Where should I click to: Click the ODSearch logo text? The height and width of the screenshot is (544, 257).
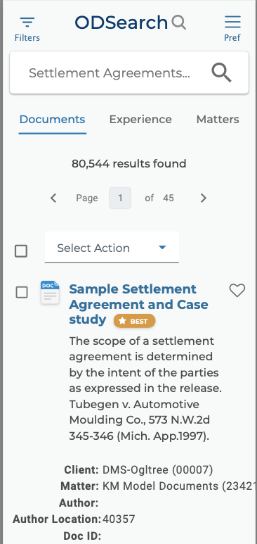(121, 23)
